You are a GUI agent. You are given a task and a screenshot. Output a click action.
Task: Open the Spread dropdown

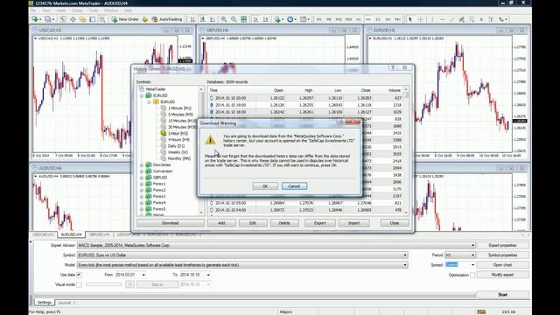click(x=472, y=265)
